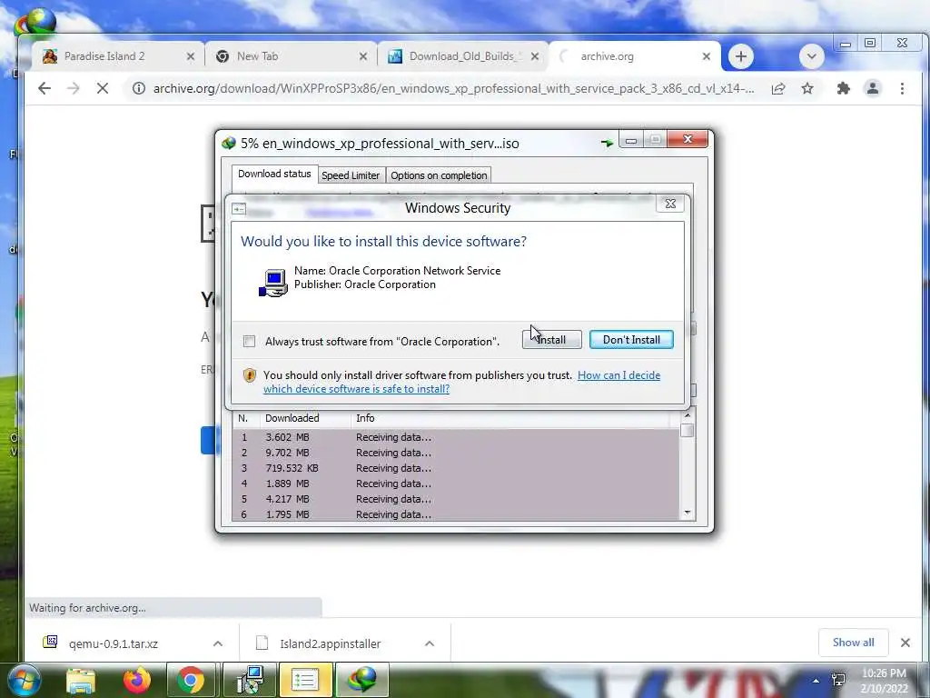930x698 pixels.
Task: Click the network tray icon
Action: 838,680
